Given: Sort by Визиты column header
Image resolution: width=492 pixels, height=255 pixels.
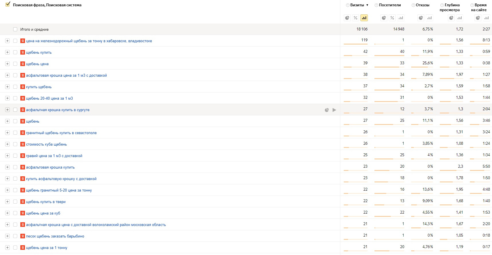Looking at the screenshot, I should click(x=357, y=5).
